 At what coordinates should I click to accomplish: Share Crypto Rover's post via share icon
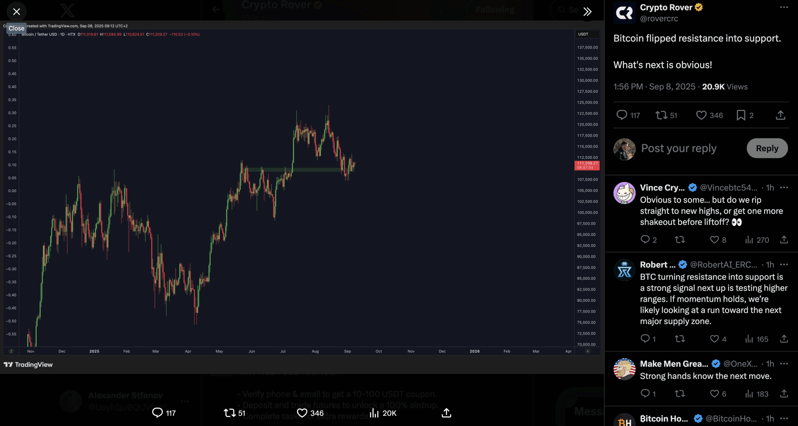coord(780,115)
